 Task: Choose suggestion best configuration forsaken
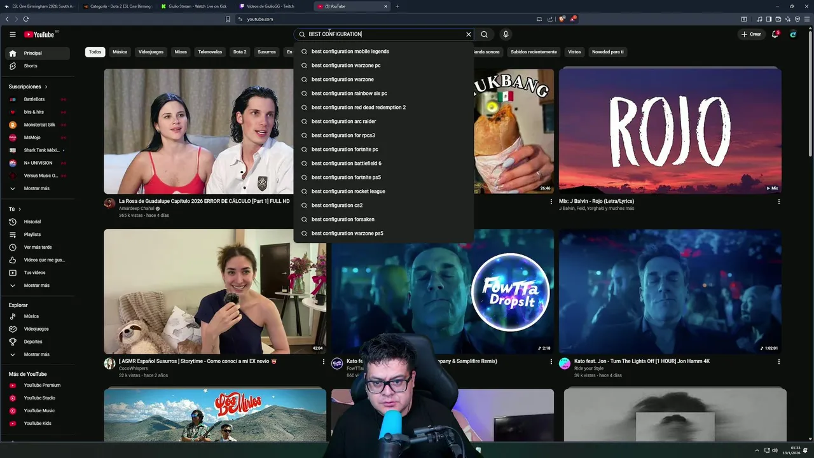coord(383,219)
